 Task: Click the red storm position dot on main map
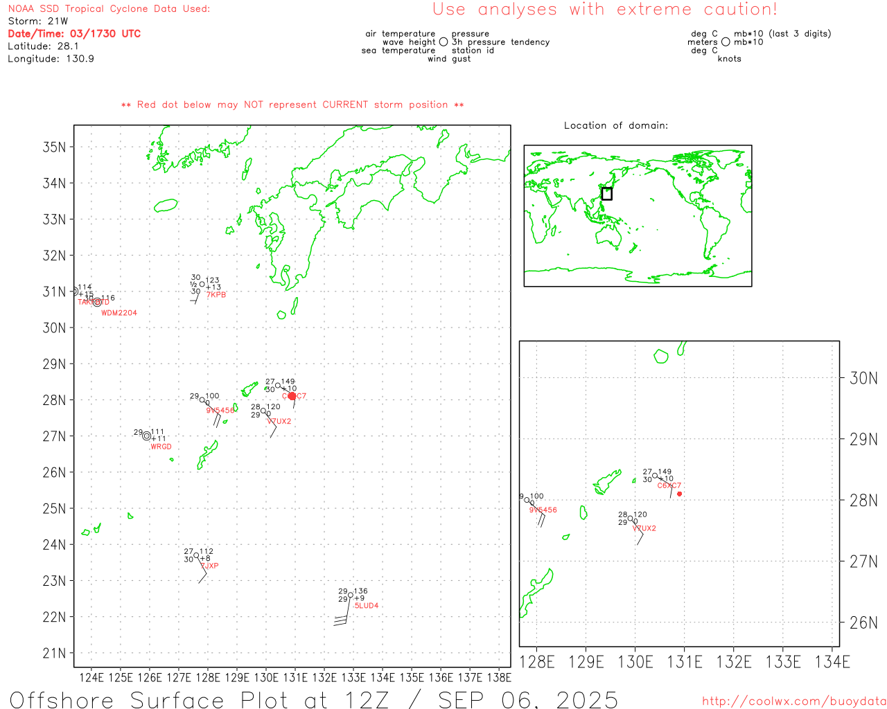292,396
